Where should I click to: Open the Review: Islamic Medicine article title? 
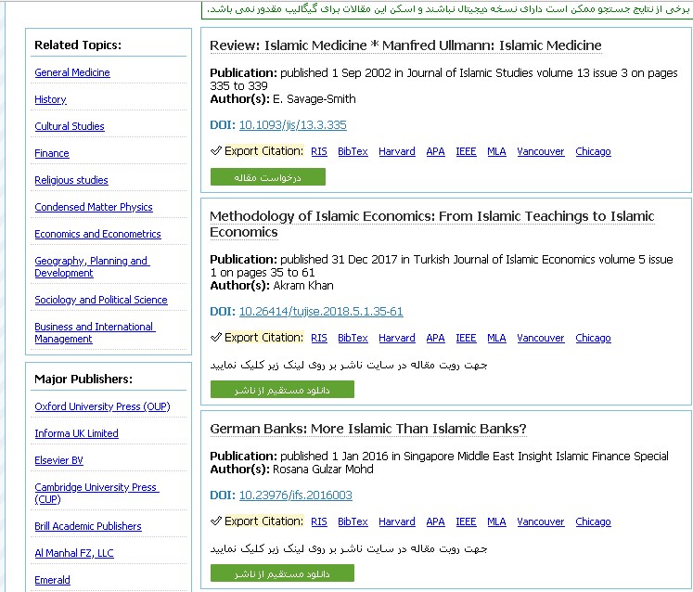pos(405,45)
